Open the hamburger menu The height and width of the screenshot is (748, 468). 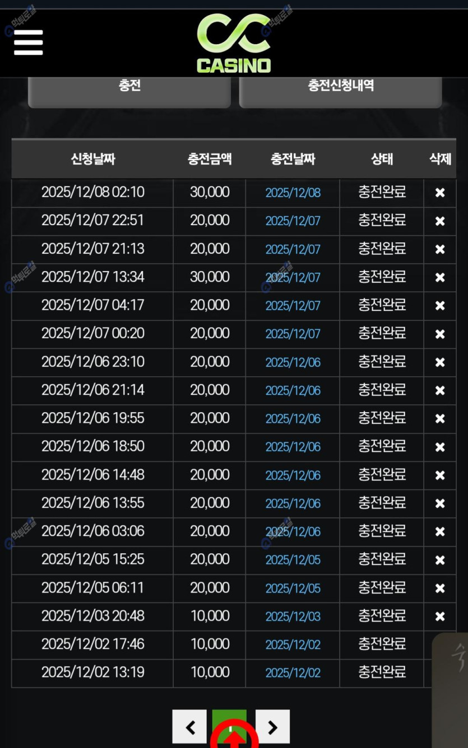pos(29,43)
